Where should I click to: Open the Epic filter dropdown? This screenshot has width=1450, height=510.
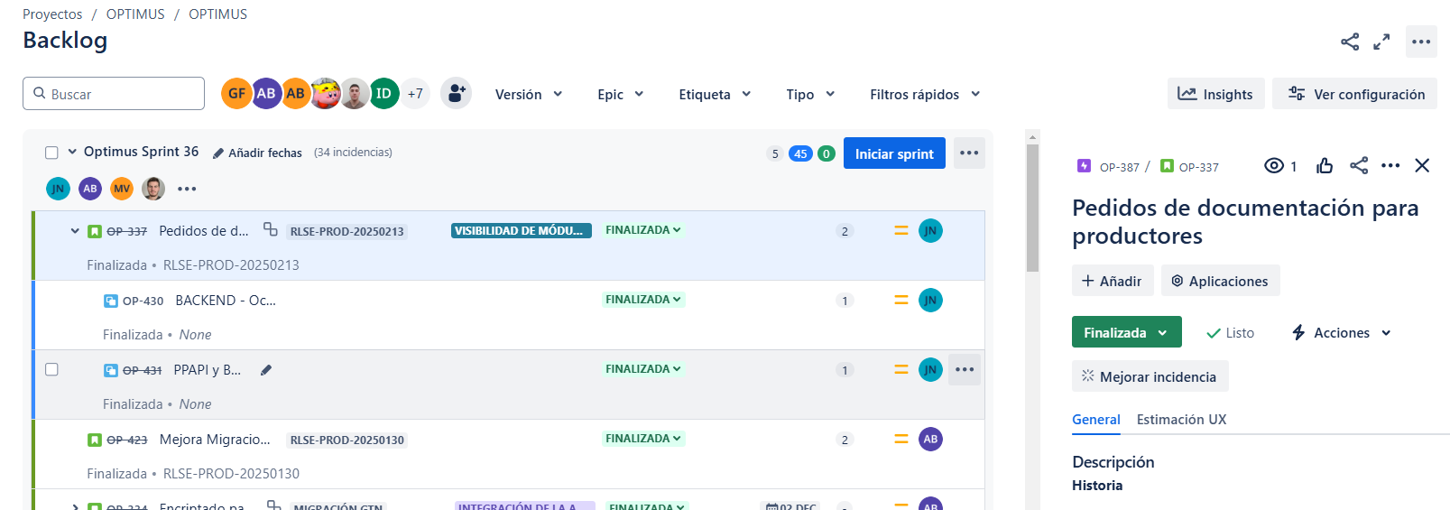[x=621, y=94]
